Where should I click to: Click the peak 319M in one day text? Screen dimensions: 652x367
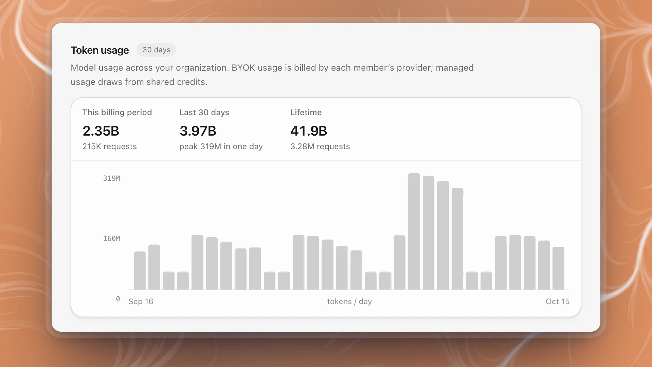[x=221, y=146]
